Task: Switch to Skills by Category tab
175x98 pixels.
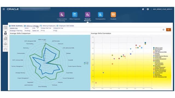Action: pos(32,26)
